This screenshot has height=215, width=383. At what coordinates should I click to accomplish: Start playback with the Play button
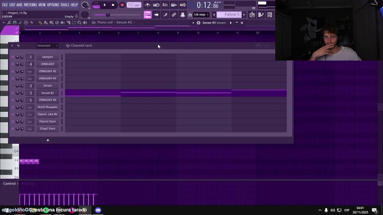104,5
